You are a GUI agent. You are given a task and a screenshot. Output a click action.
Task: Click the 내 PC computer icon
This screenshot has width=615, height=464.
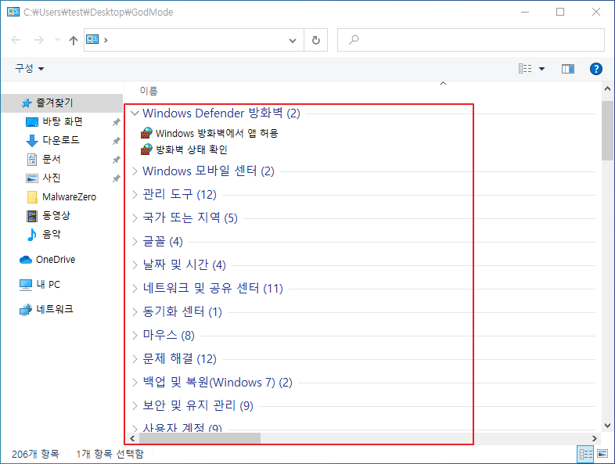tap(26, 285)
